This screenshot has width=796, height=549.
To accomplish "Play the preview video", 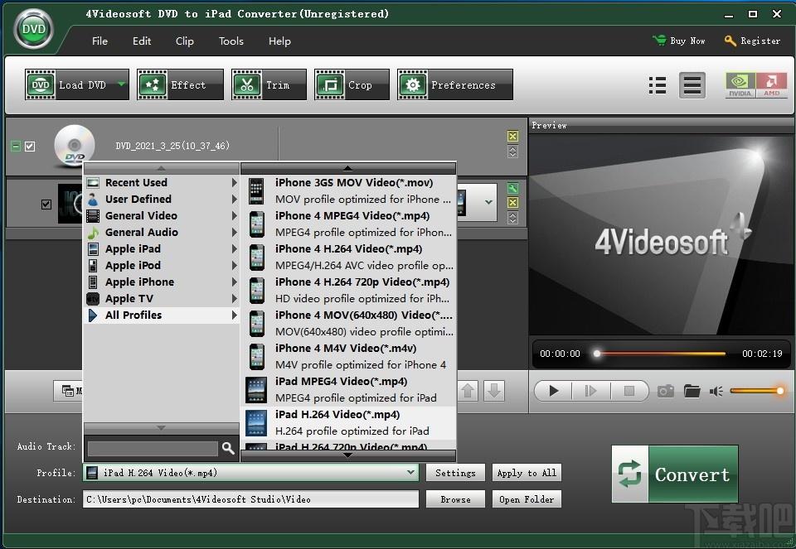I will click(x=553, y=391).
